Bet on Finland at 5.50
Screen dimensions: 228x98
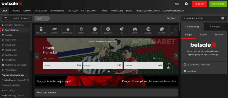62,66
